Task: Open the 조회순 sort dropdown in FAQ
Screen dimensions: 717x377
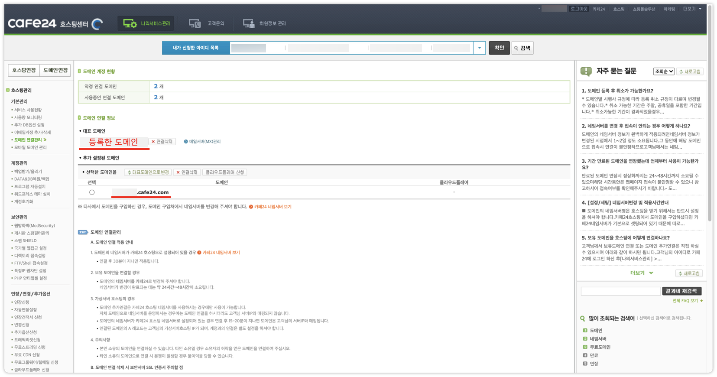Action: (664, 71)
